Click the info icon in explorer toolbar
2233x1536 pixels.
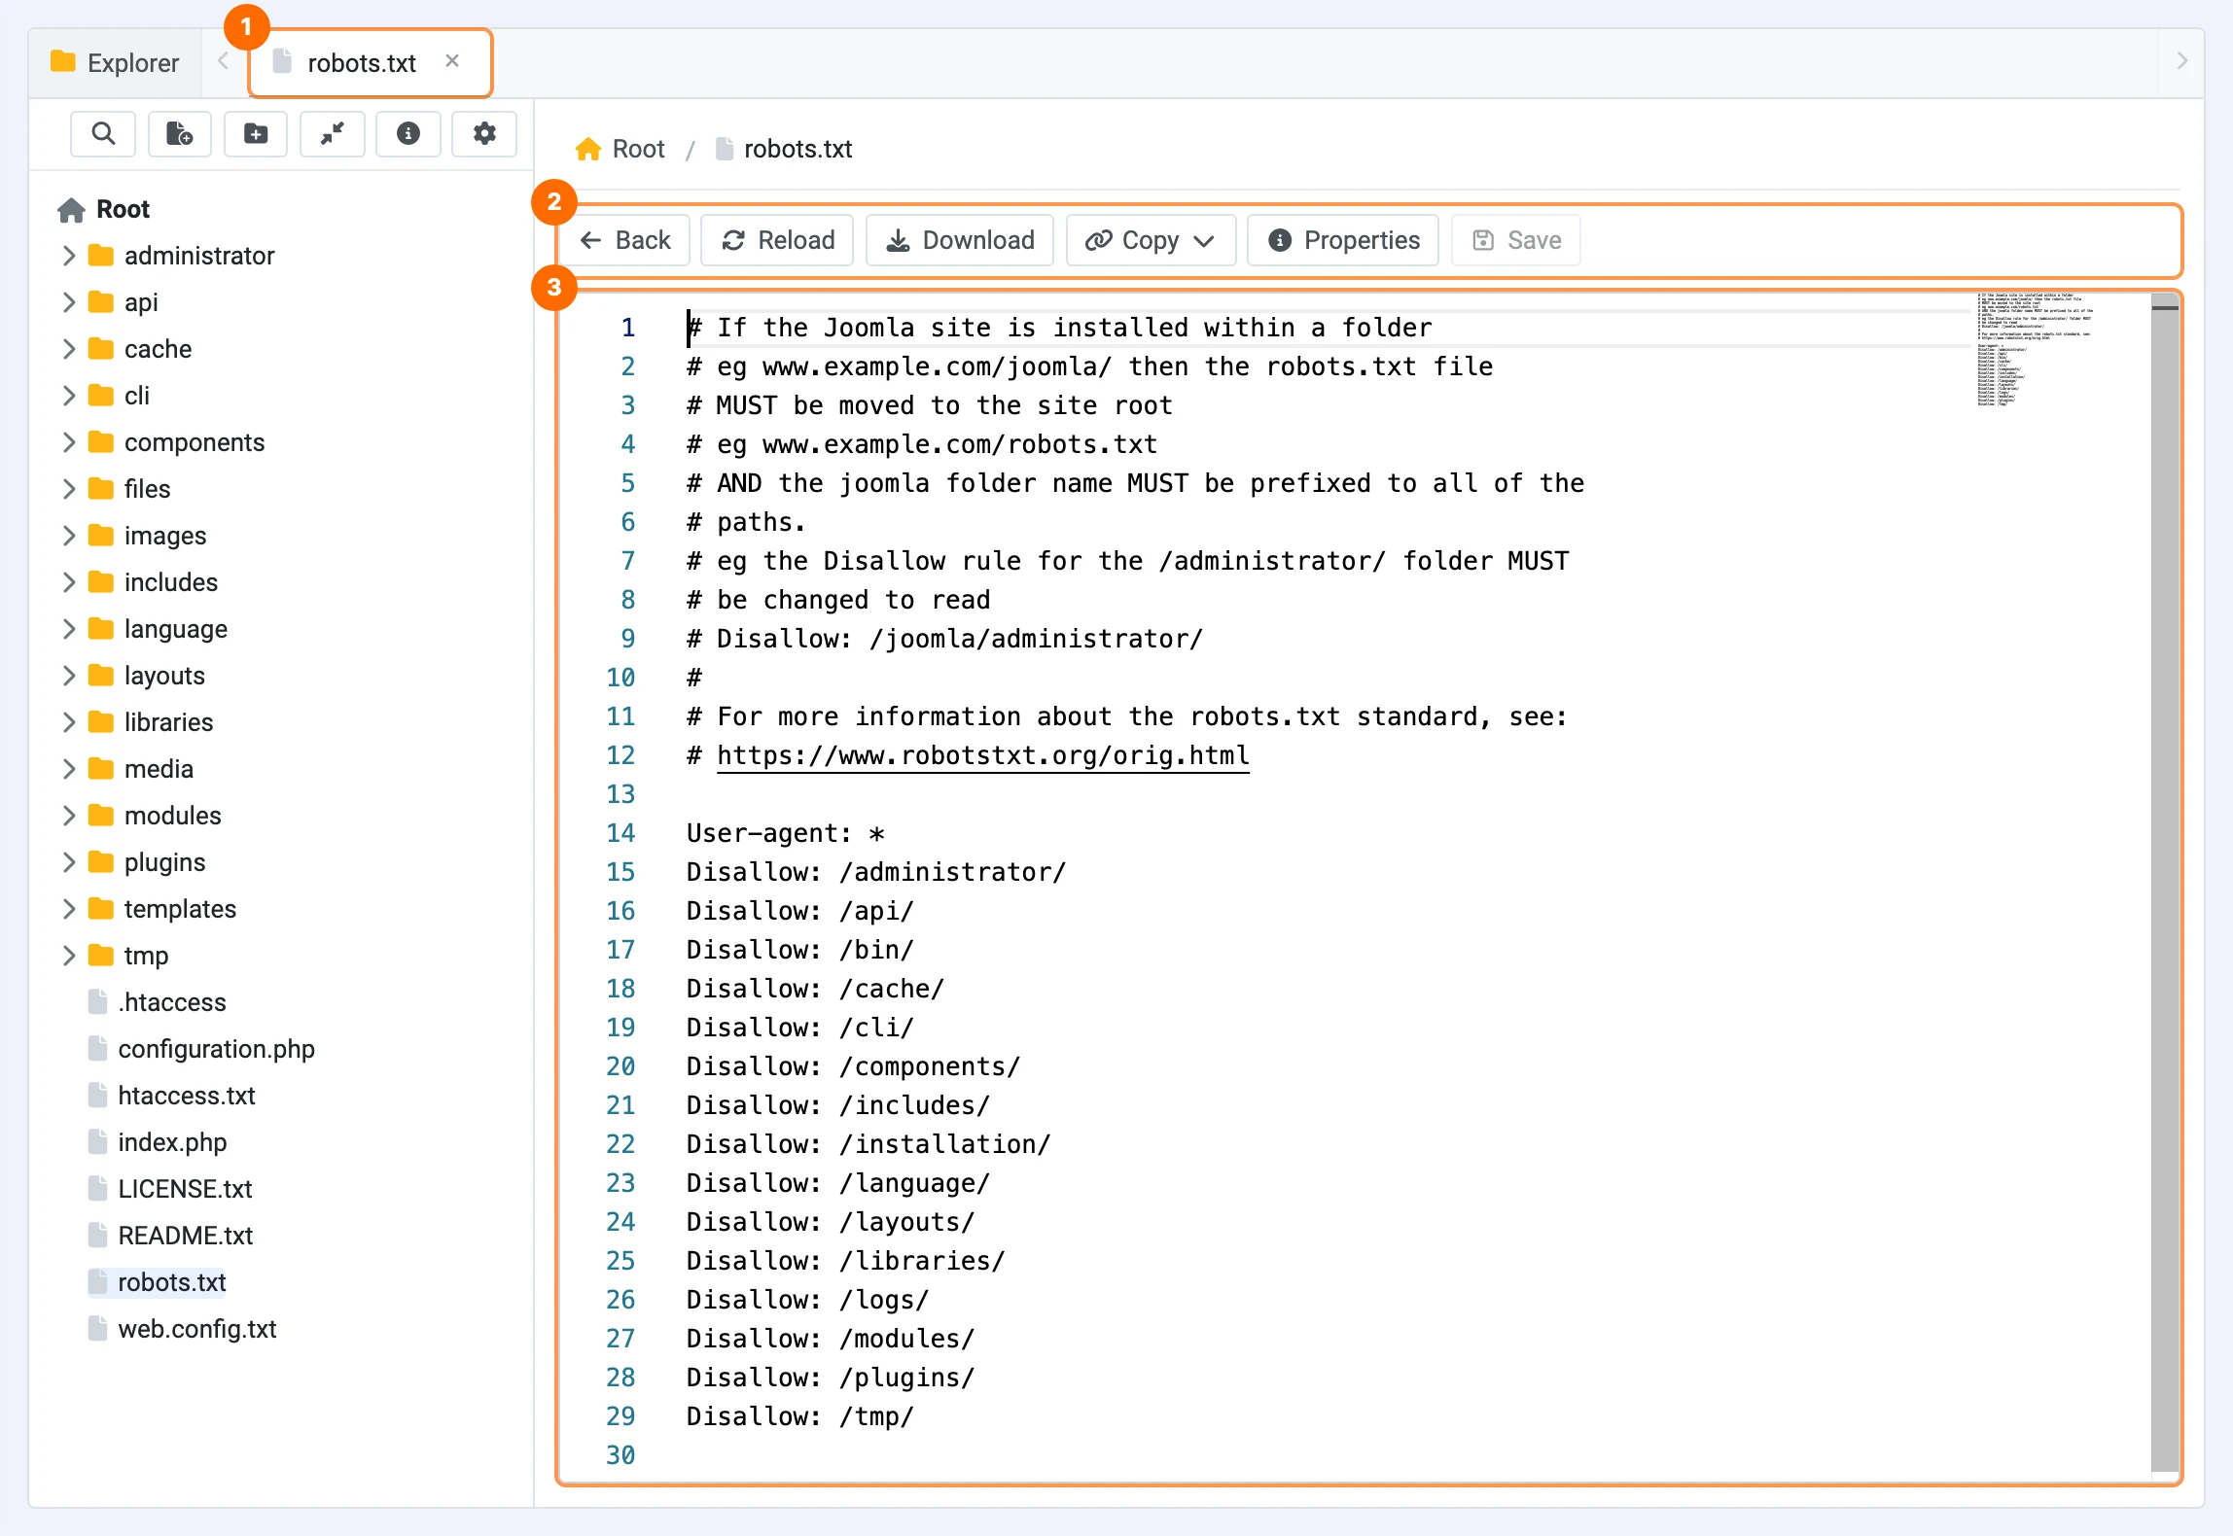[x=408, y=133]
